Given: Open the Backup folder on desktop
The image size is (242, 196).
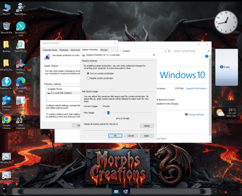Looking at the screenshot, I should tap(6, 46).
